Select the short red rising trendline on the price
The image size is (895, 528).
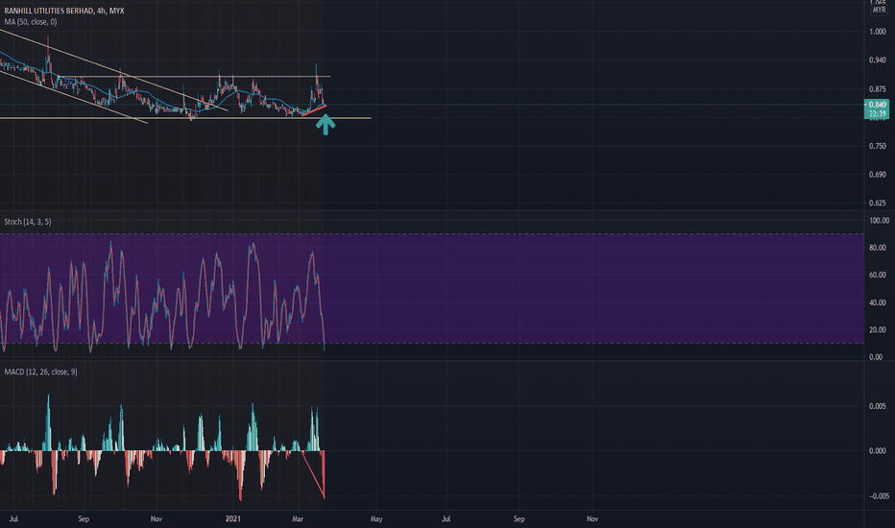(314, 110)
